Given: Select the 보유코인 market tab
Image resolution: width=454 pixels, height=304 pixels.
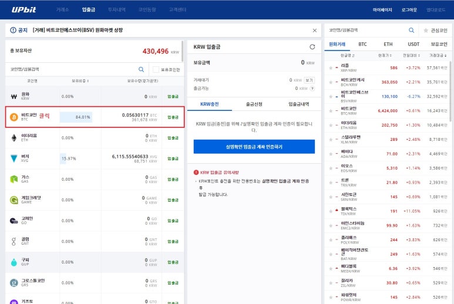Looking at the screenshot, I should tap(439, 44).
